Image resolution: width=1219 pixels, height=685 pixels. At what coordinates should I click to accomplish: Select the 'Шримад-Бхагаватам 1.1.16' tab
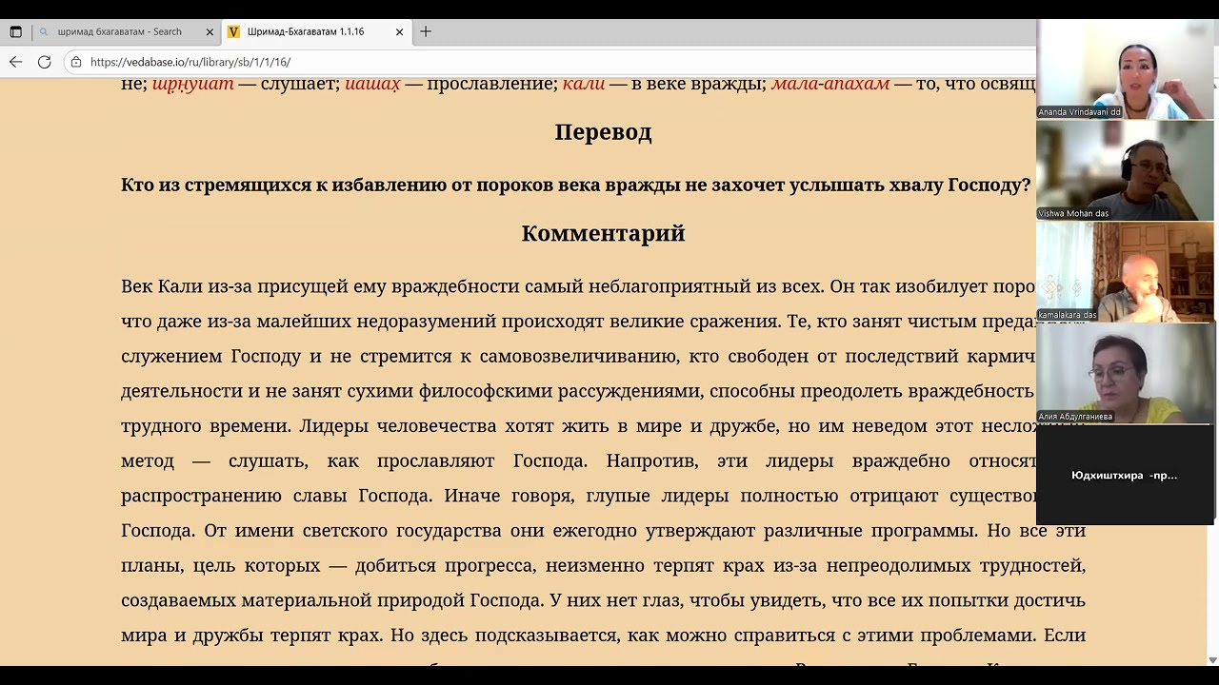(316, 31)
